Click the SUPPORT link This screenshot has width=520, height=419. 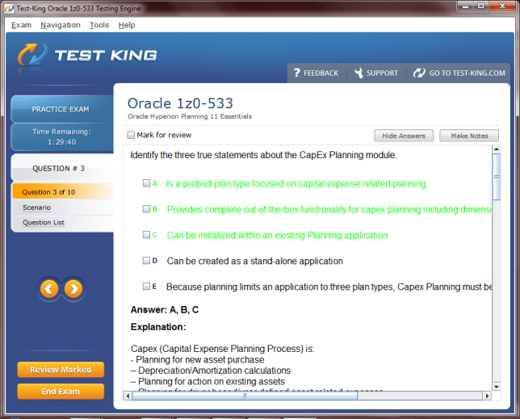[x=382, y=73]
